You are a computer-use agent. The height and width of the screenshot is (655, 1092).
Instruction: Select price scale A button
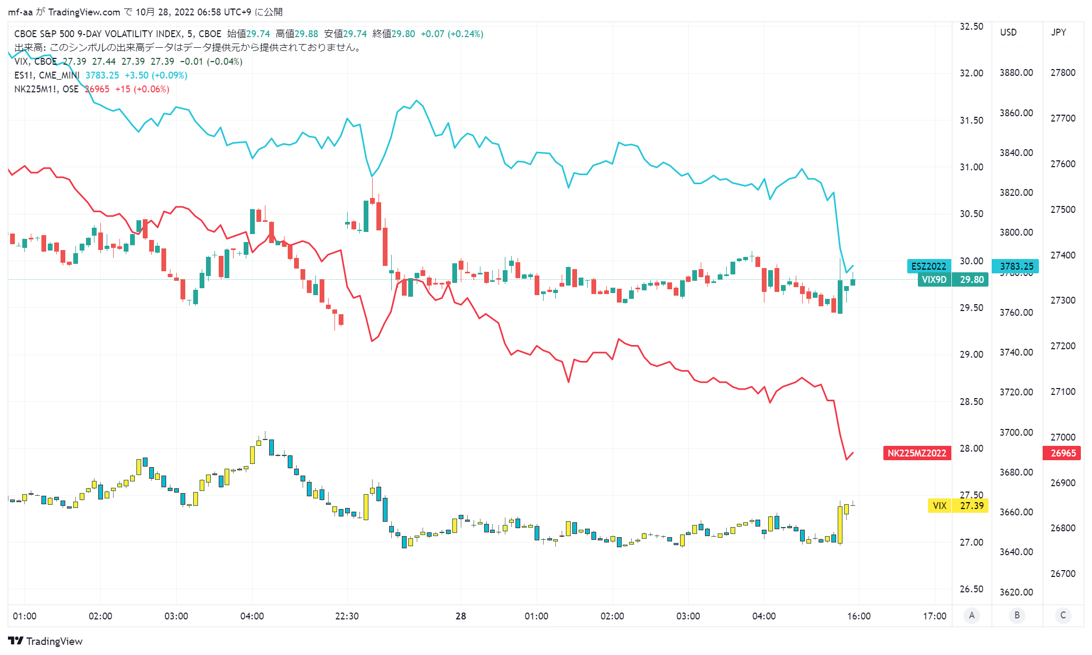tap(971, 615)
